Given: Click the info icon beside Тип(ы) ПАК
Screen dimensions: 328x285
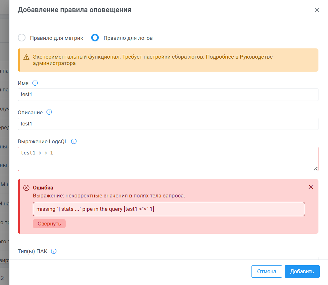Looking at the screenshot, I should (x=54, y=251).
